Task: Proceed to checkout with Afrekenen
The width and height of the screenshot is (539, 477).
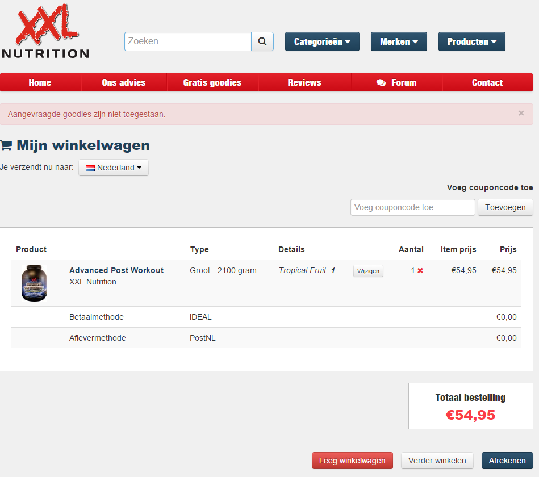Action: point(507,461)
